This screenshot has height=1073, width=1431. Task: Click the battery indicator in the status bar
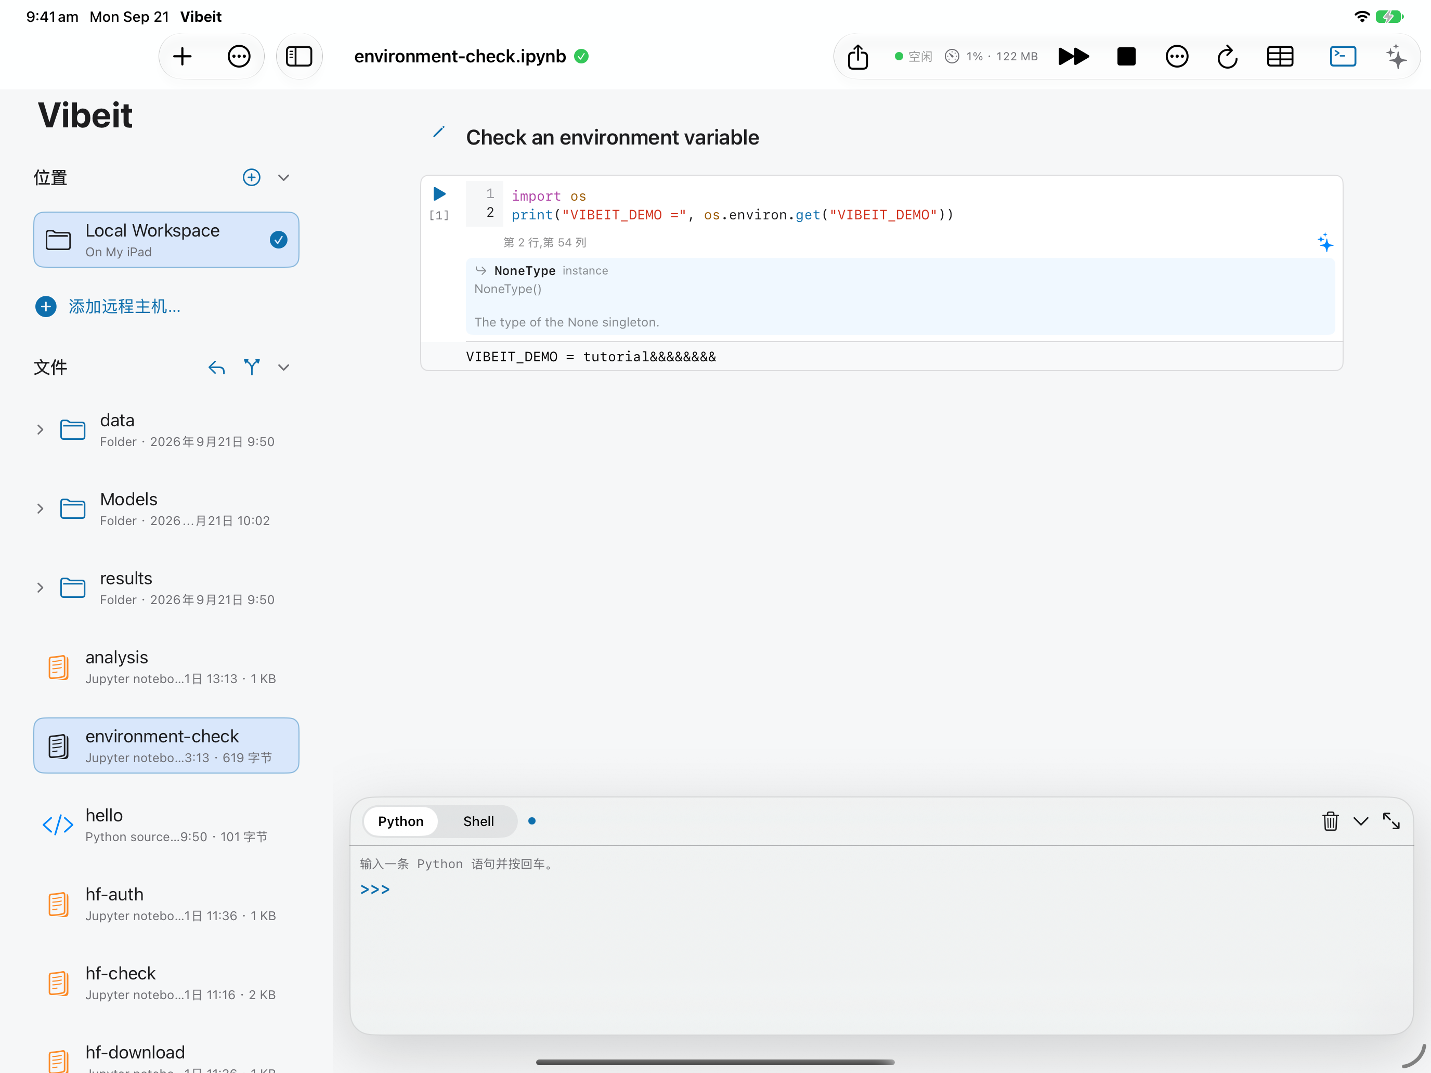point(1389,17)
